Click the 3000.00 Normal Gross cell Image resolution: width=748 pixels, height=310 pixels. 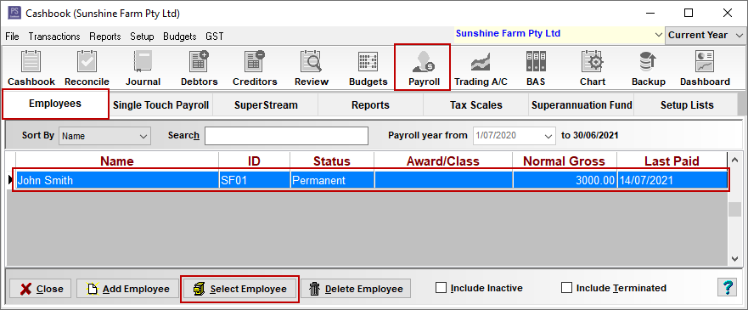tap(565, 180)
